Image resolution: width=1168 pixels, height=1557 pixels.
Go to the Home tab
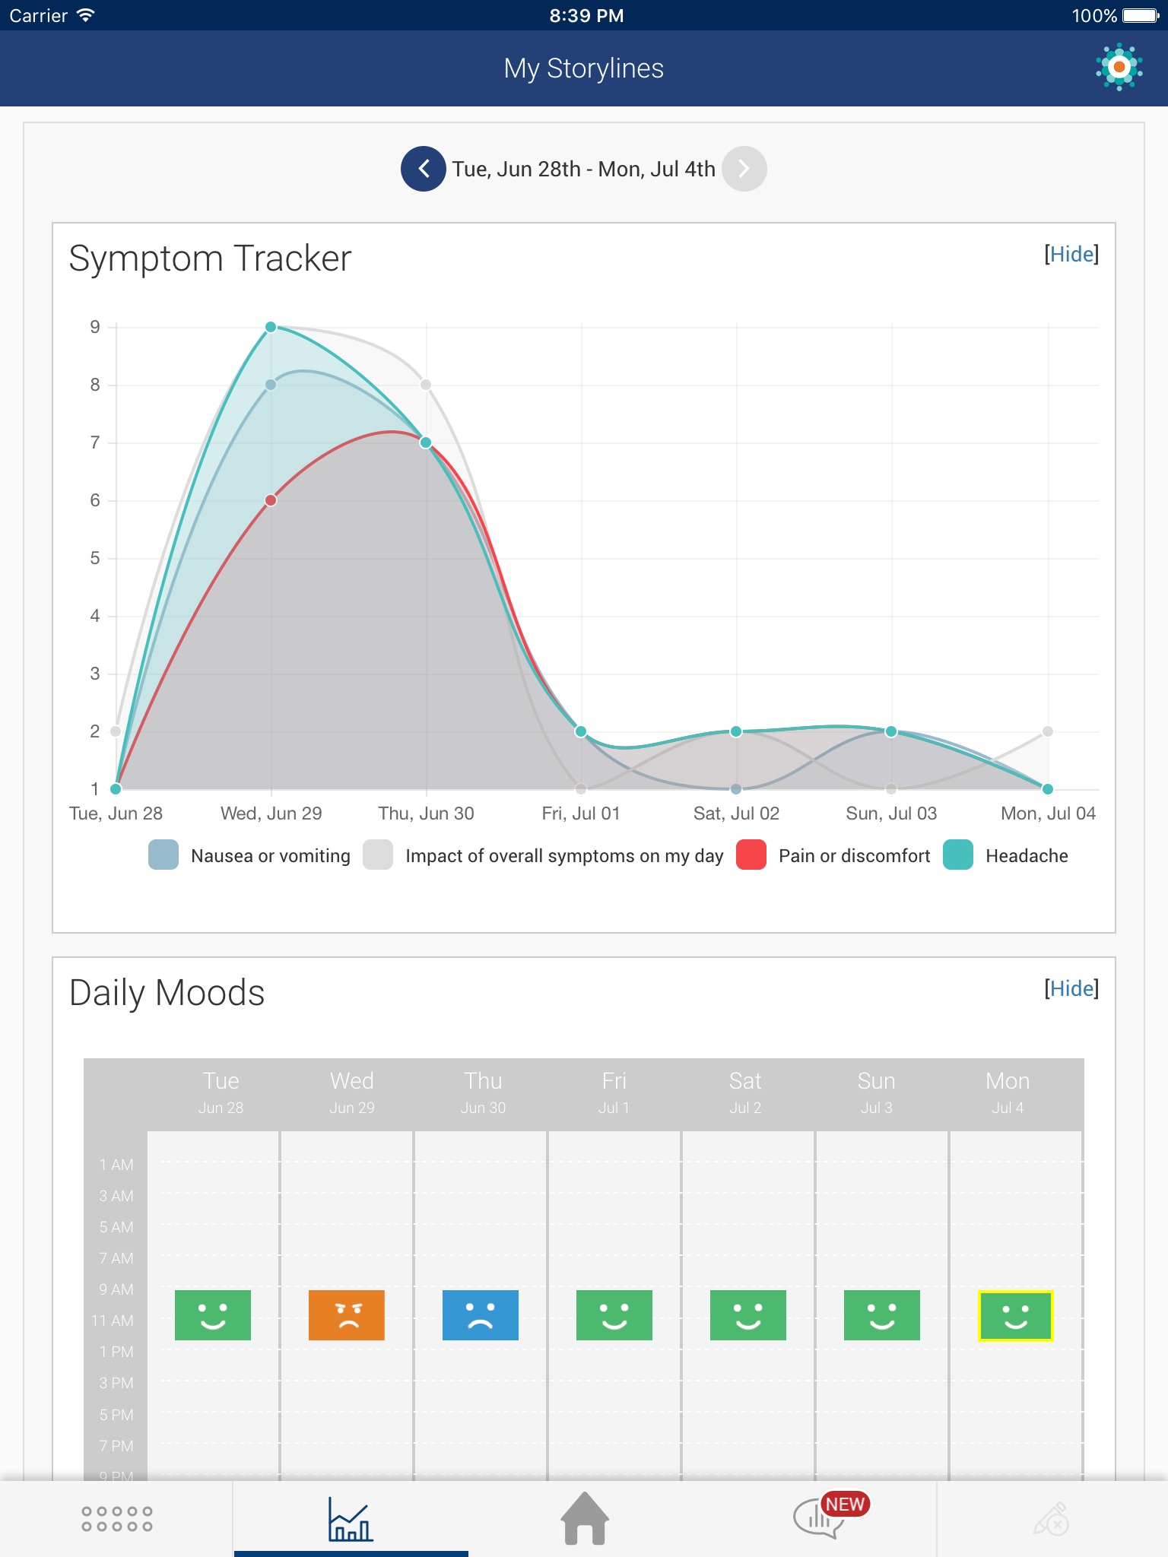point(584,1519)
